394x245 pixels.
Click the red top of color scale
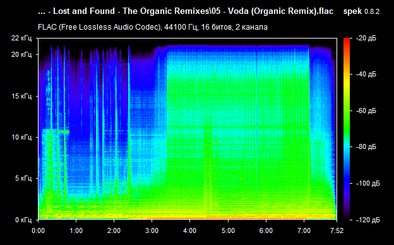point(347,40)
